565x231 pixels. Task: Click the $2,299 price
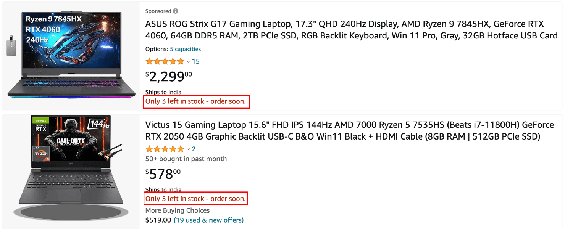[x=169, y=77]
